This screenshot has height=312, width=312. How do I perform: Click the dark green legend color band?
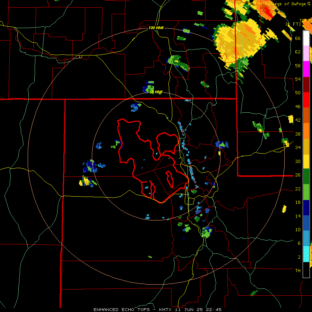pos(306,176)
